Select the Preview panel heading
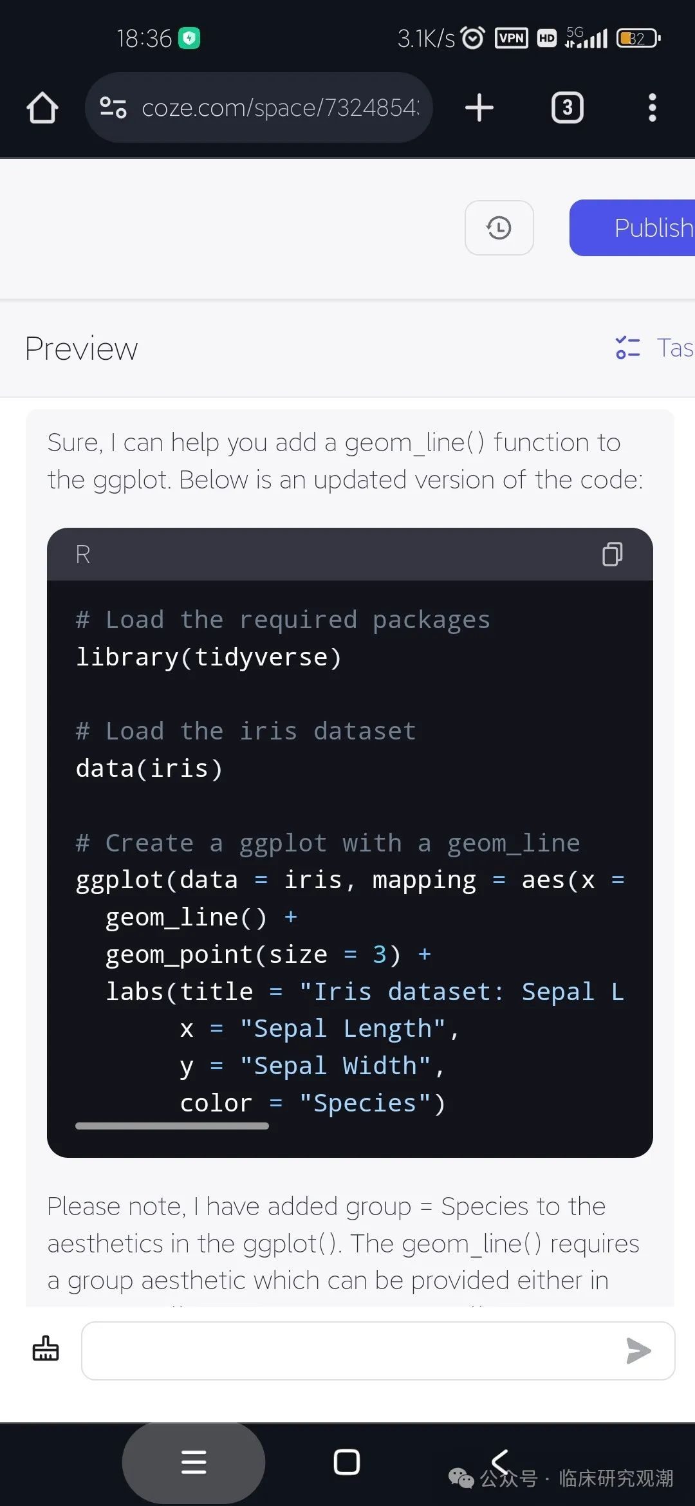Screen dimensions: 695x1506 pyautogui.click(x=82, y=349)
